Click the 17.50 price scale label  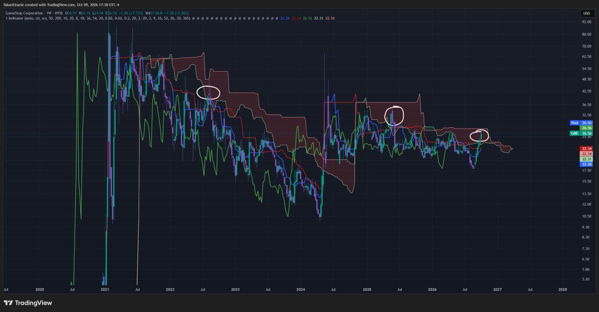[587, 170]
